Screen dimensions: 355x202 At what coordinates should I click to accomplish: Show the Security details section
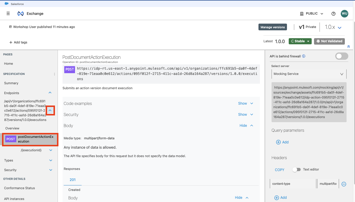point(246,115)
